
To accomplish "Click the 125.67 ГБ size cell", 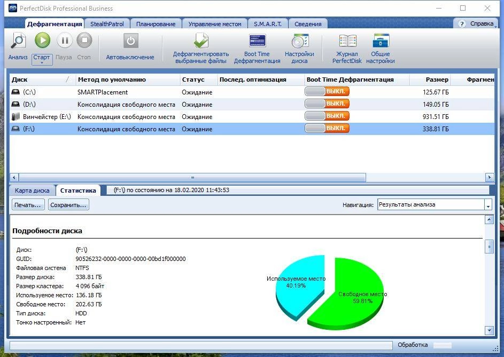I will click(436, 92).
